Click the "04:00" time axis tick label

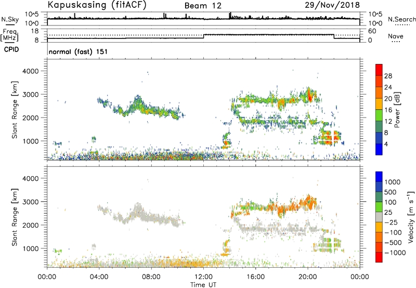(99, 277)
